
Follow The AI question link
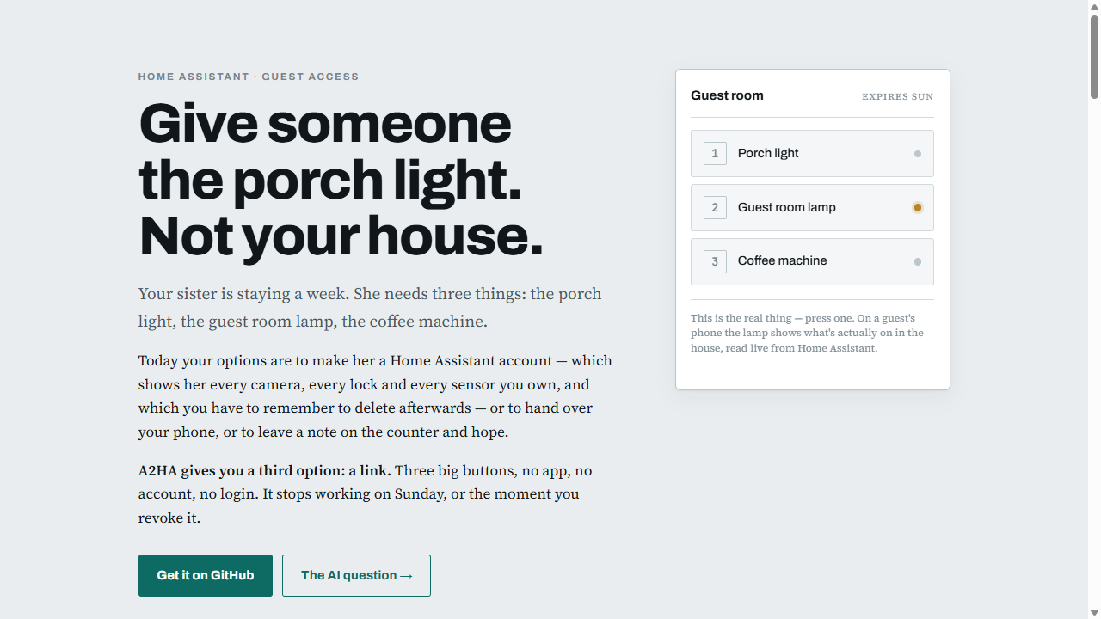(x=356, y=575)
